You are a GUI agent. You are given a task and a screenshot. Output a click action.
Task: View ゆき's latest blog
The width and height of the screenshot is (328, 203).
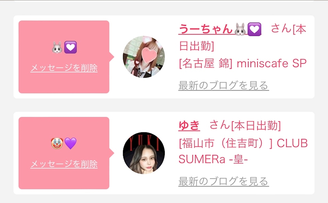pyautogui.click(x=223, y=181)
